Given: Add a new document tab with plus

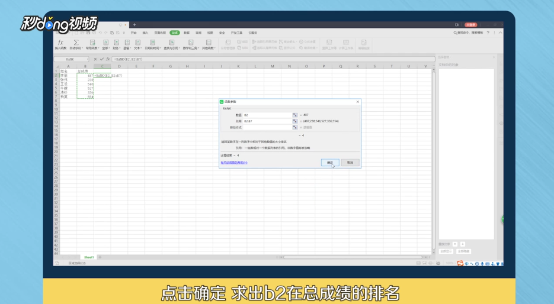Looking at the screenshot, I should pos(135,25).
